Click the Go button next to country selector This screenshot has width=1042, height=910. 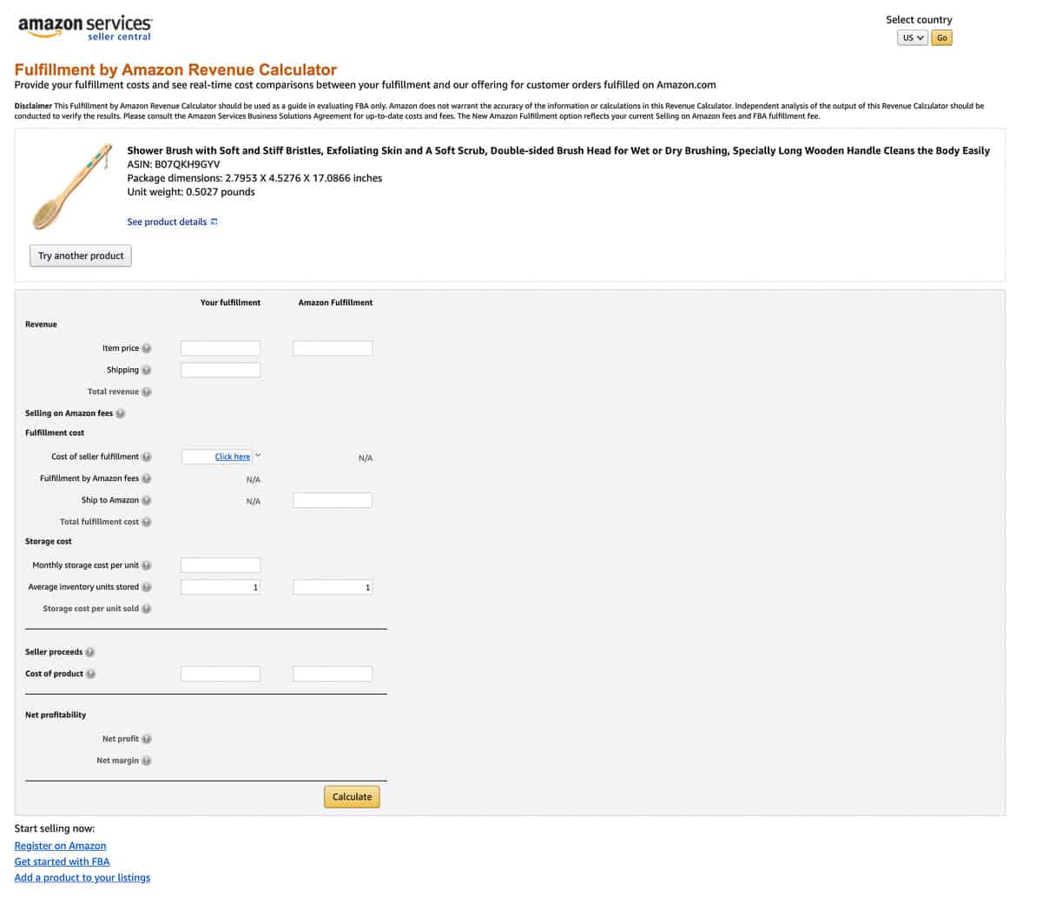pos(941,37)
